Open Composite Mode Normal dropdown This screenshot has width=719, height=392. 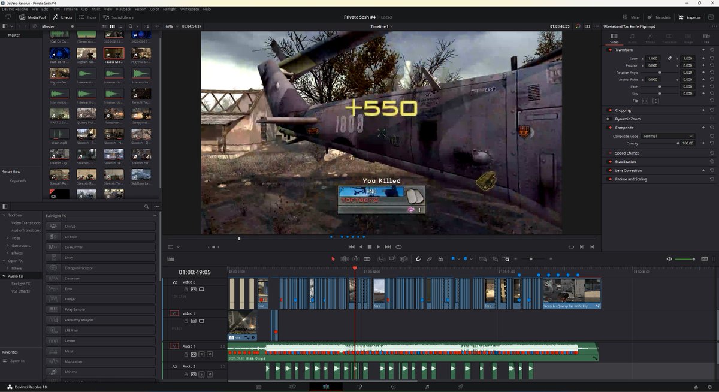(667, 136)
